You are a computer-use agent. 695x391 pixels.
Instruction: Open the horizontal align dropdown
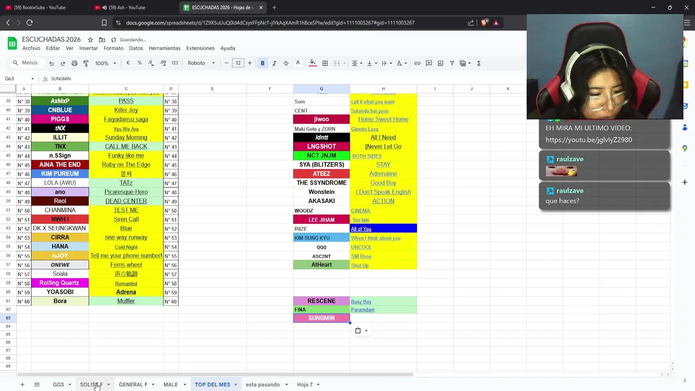(x=356, y=63)
